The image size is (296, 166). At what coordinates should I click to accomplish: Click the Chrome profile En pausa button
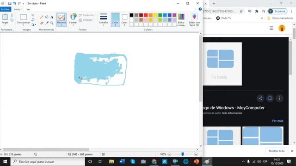coord(277,11)
